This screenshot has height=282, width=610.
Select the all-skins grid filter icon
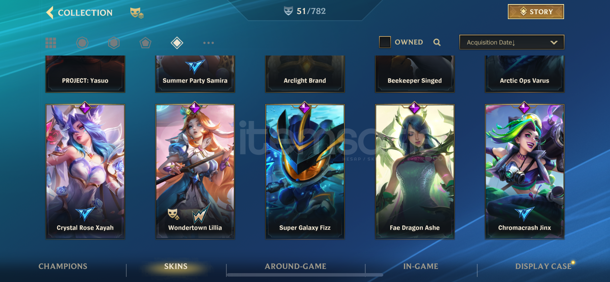click(51, 43)
